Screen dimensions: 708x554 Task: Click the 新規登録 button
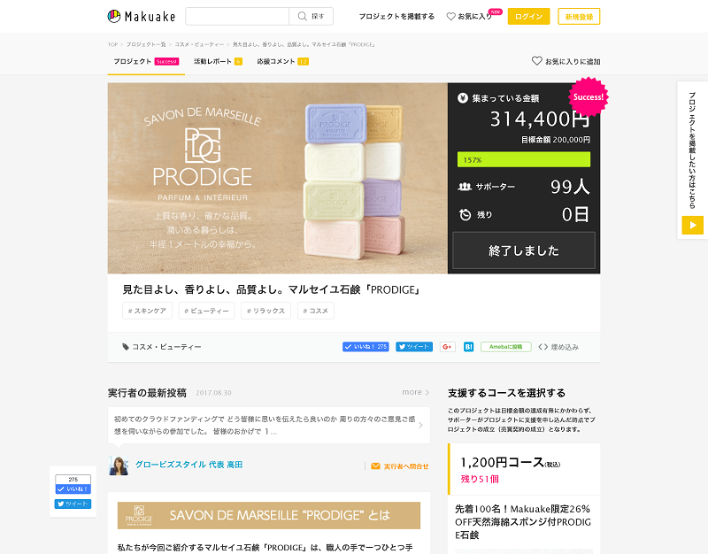tap(579, 16)
